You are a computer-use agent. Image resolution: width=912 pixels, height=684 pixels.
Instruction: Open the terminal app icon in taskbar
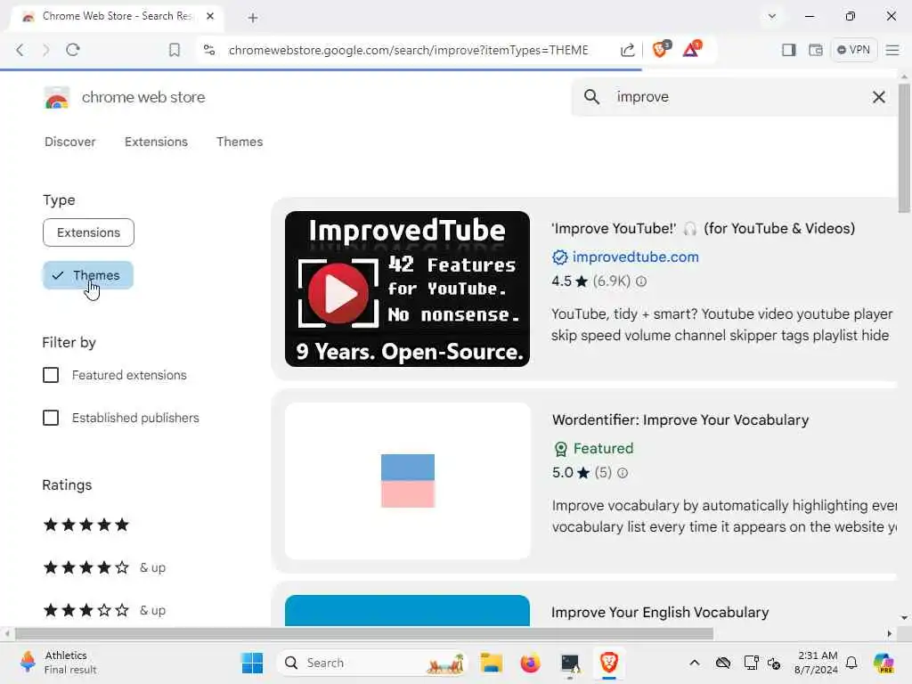point(569,664)
